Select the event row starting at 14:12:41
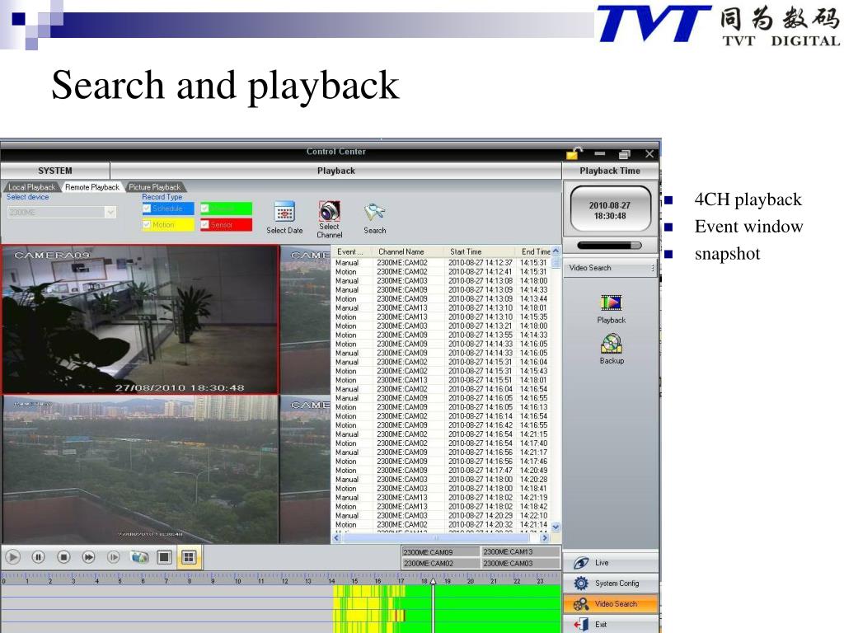This screenshot has width=844, height=633. (442, 272)
